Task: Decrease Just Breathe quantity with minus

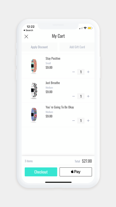Action: coord(74,96)
